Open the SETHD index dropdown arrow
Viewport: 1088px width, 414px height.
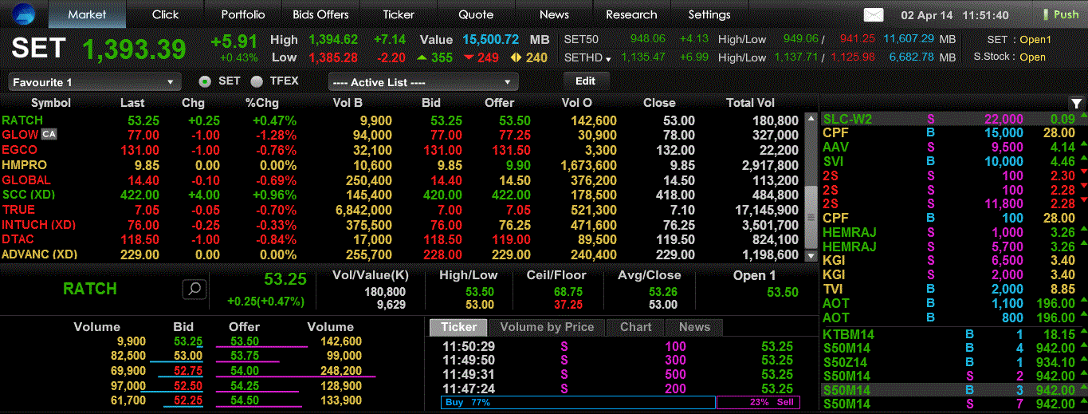coord(607,59)
